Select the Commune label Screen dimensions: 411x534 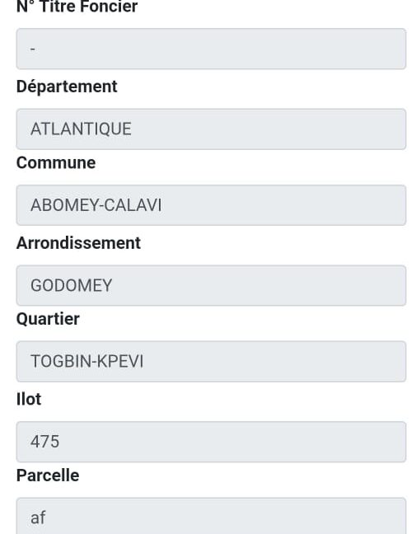56,163
